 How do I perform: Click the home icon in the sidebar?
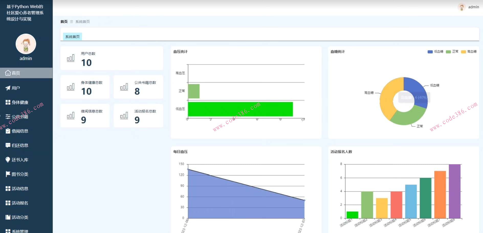click(8, 73)
